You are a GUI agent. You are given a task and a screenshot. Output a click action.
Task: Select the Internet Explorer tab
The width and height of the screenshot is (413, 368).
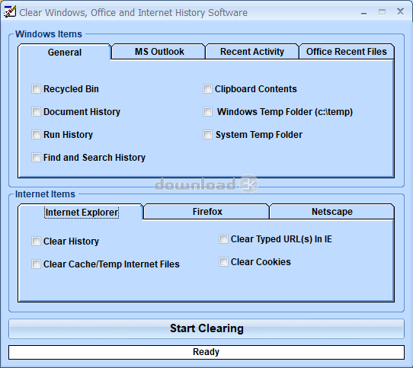(81, 213)
